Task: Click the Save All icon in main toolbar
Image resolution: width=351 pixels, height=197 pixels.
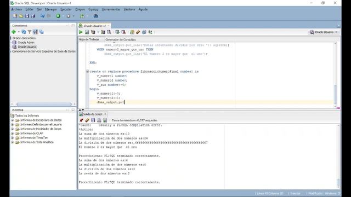Action: [x=33, y=16]
